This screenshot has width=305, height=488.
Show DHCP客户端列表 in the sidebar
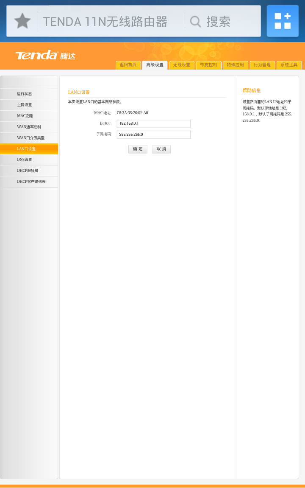29,182
